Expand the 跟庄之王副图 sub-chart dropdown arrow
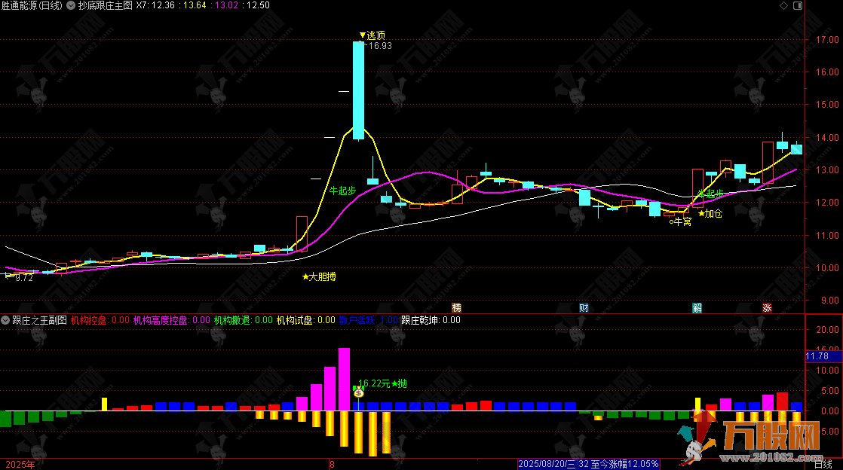The width and height of the screenshot is (843, 470). click(x=6, y=320)
